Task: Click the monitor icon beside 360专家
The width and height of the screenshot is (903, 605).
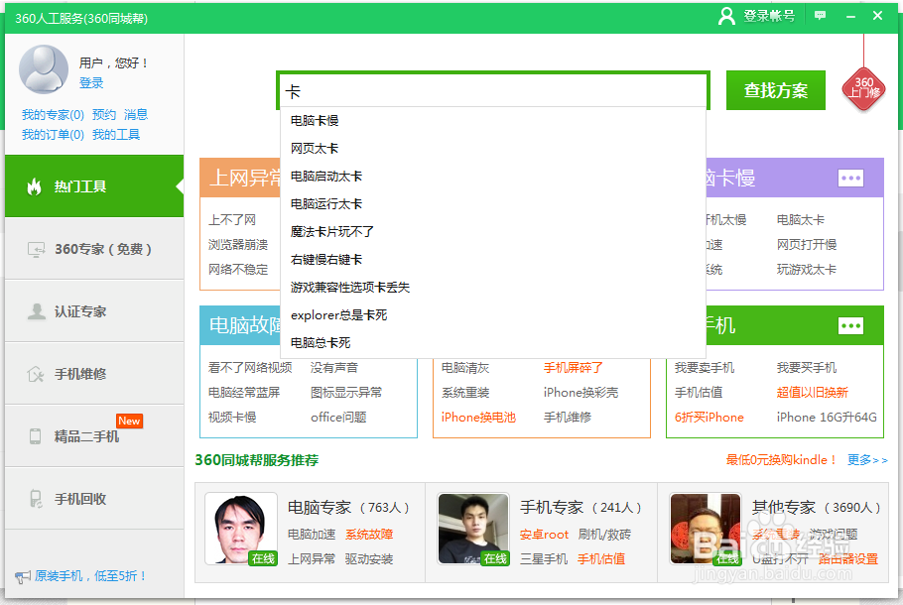Action: click(37, 249)
